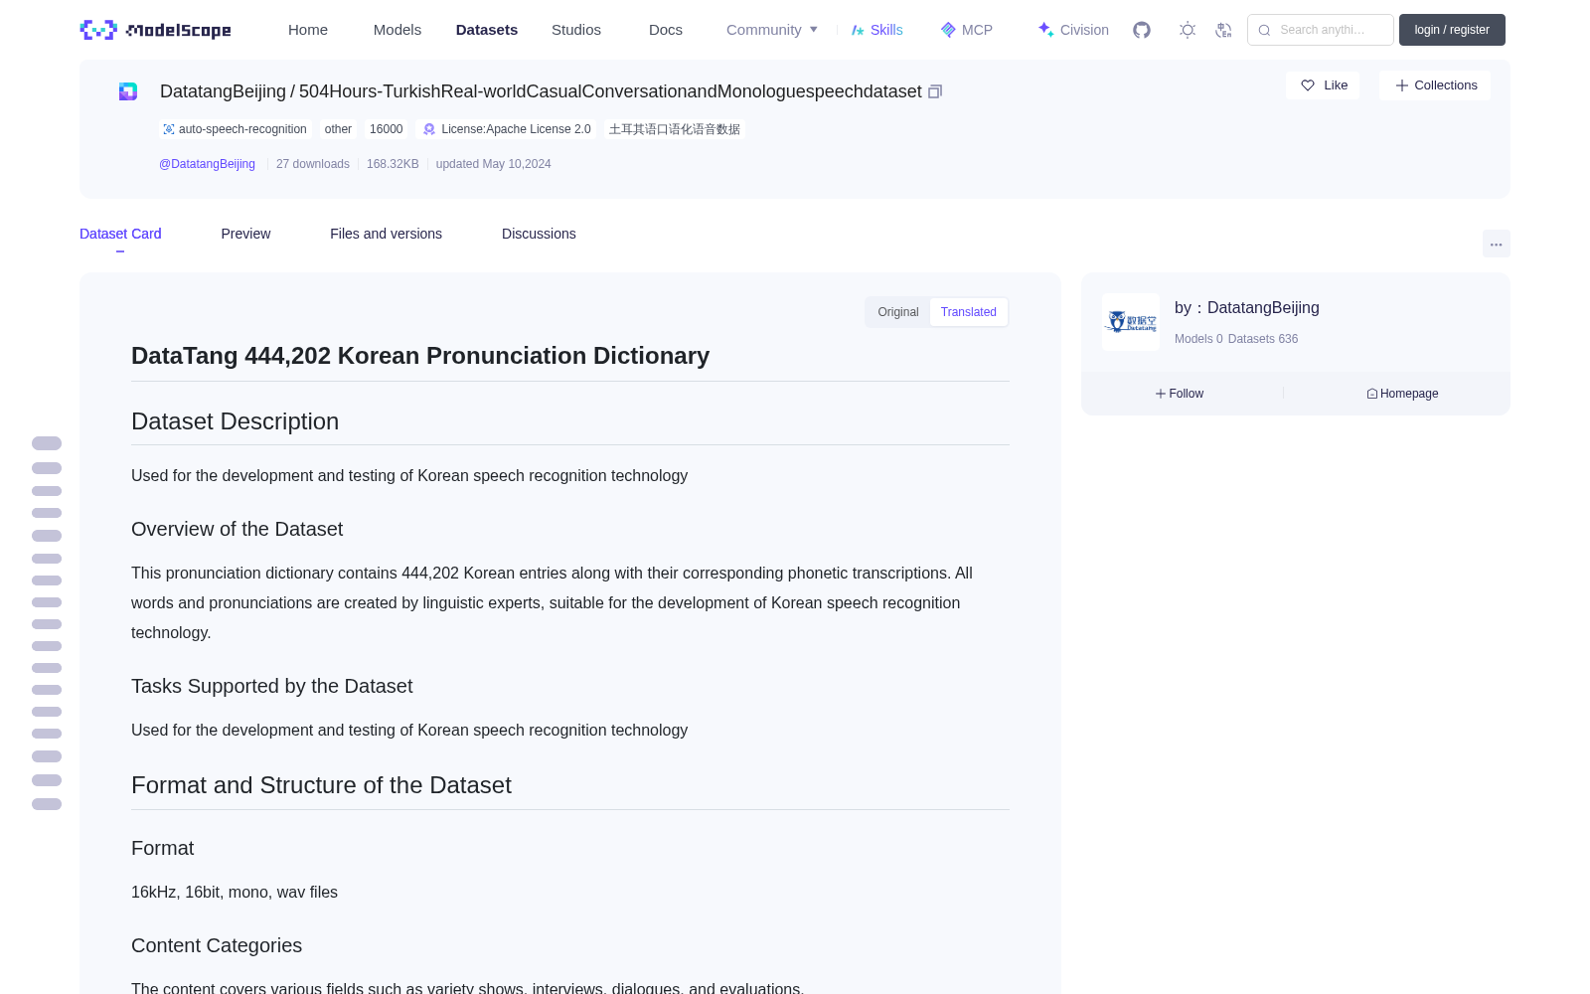
Task: Open the three-dot more options menu
Action: pos(1497,244)
